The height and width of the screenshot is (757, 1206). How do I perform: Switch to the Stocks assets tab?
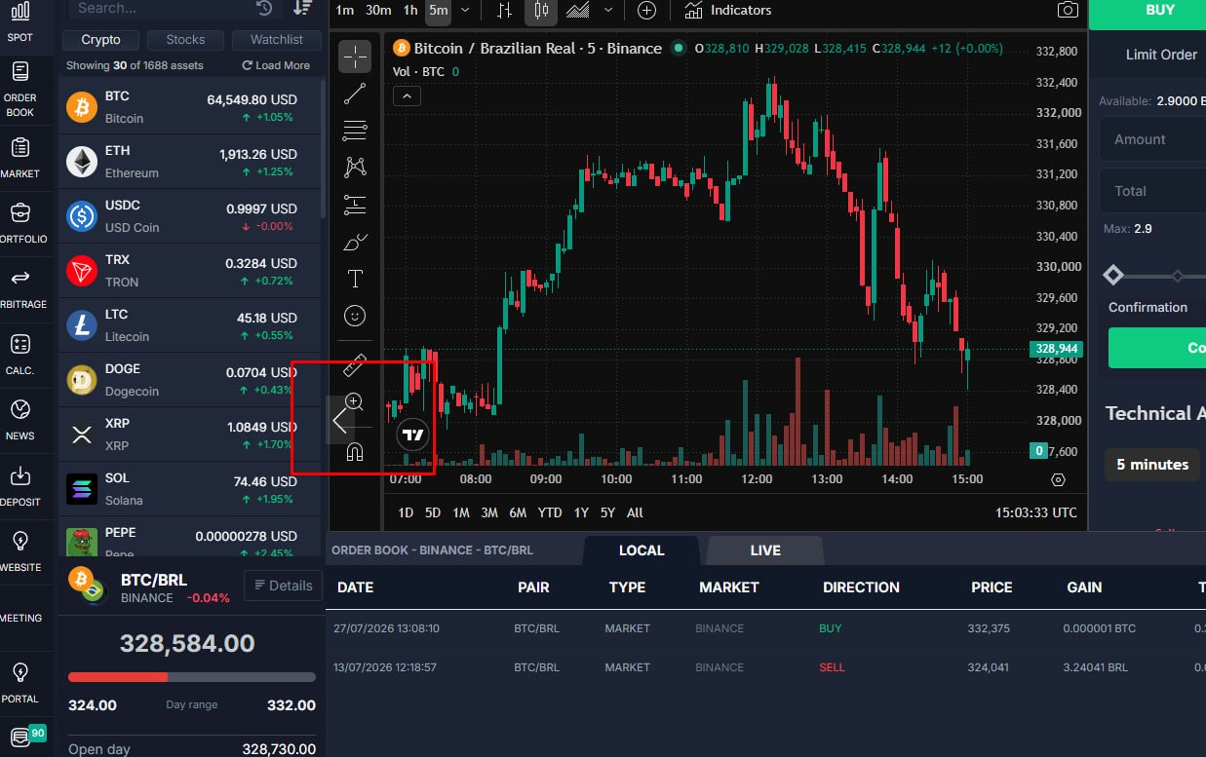coord(185,40)
